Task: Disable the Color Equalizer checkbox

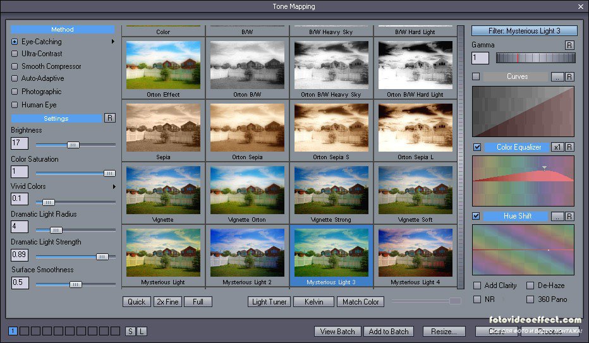Action: pyautogui.click(x=477, y=147)
